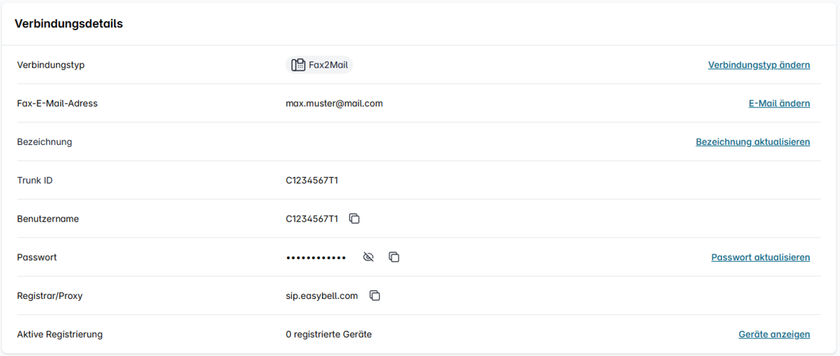
Task: Copy the Registrar/Proxy address sip.easybell.com
Action: pyautogui.click(x=375, y=296)
